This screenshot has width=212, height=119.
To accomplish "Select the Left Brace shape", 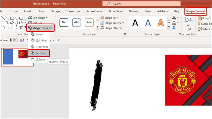I will click(12, 27).
